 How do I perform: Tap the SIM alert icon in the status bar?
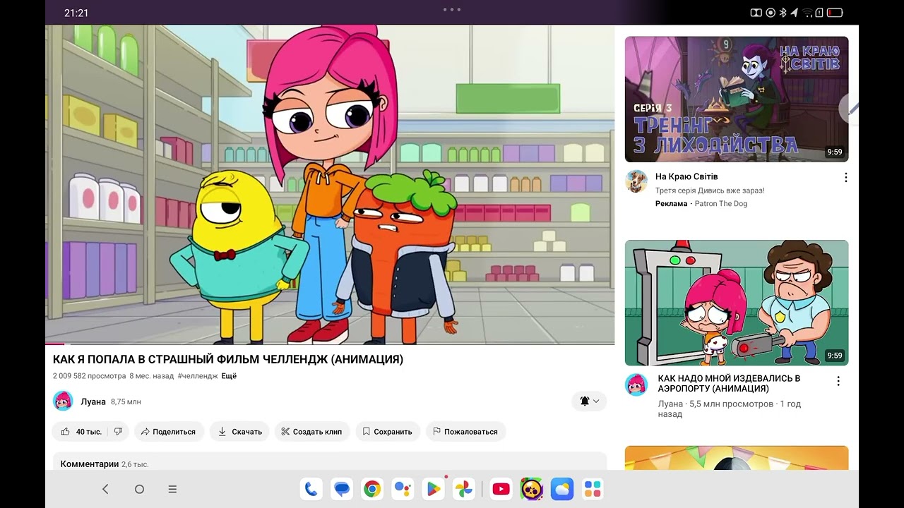point(819,13)
